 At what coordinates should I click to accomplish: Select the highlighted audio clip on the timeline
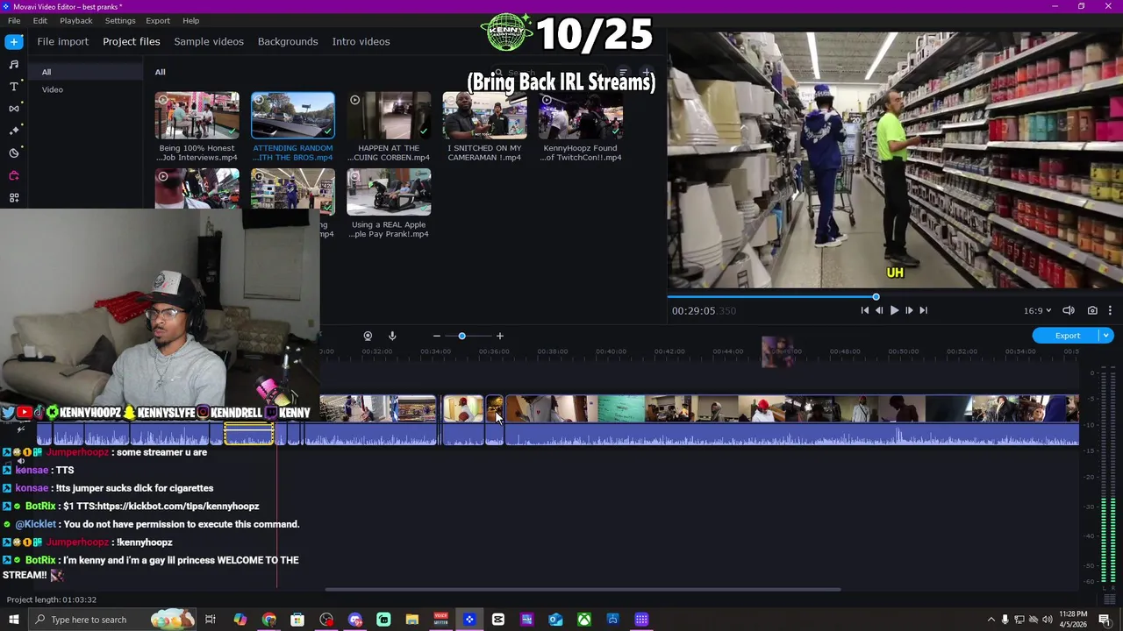pyautogui.click(x=249, y=434)
